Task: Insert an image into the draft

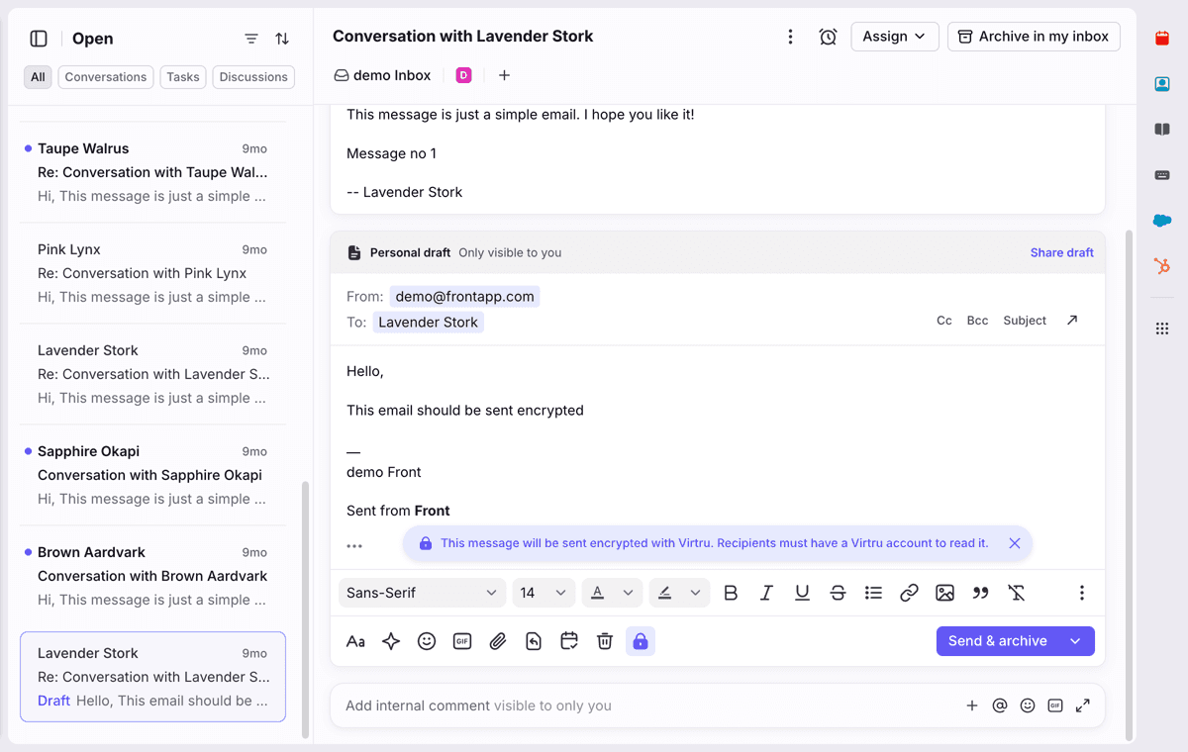Action: pos(944,593)
